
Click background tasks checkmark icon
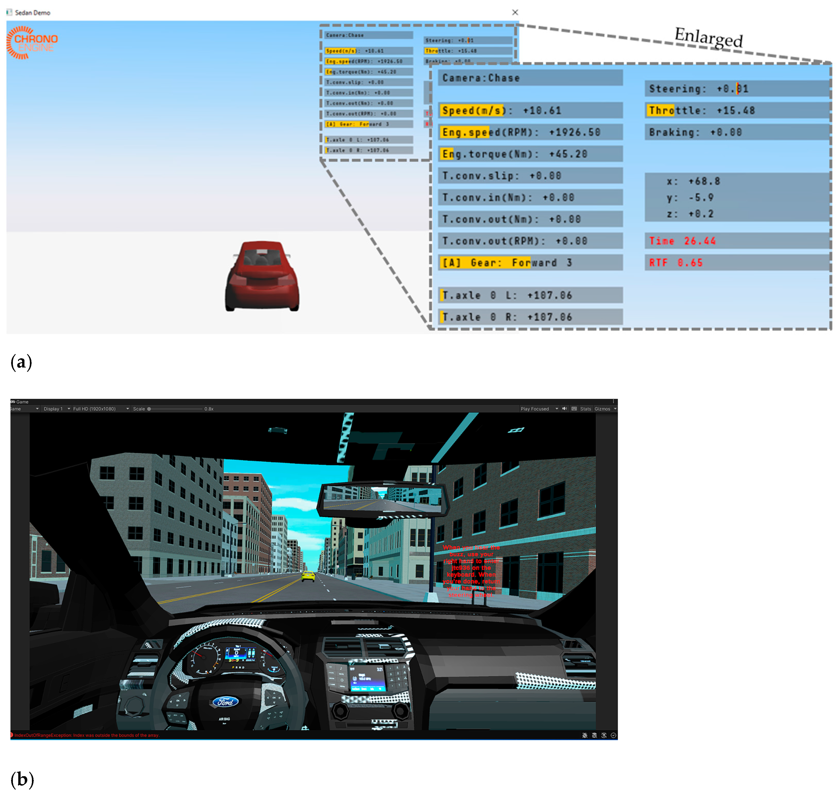(x=613, y=735)
